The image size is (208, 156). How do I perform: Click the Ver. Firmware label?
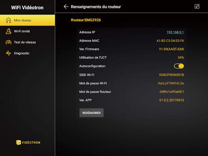click(89, 49)
